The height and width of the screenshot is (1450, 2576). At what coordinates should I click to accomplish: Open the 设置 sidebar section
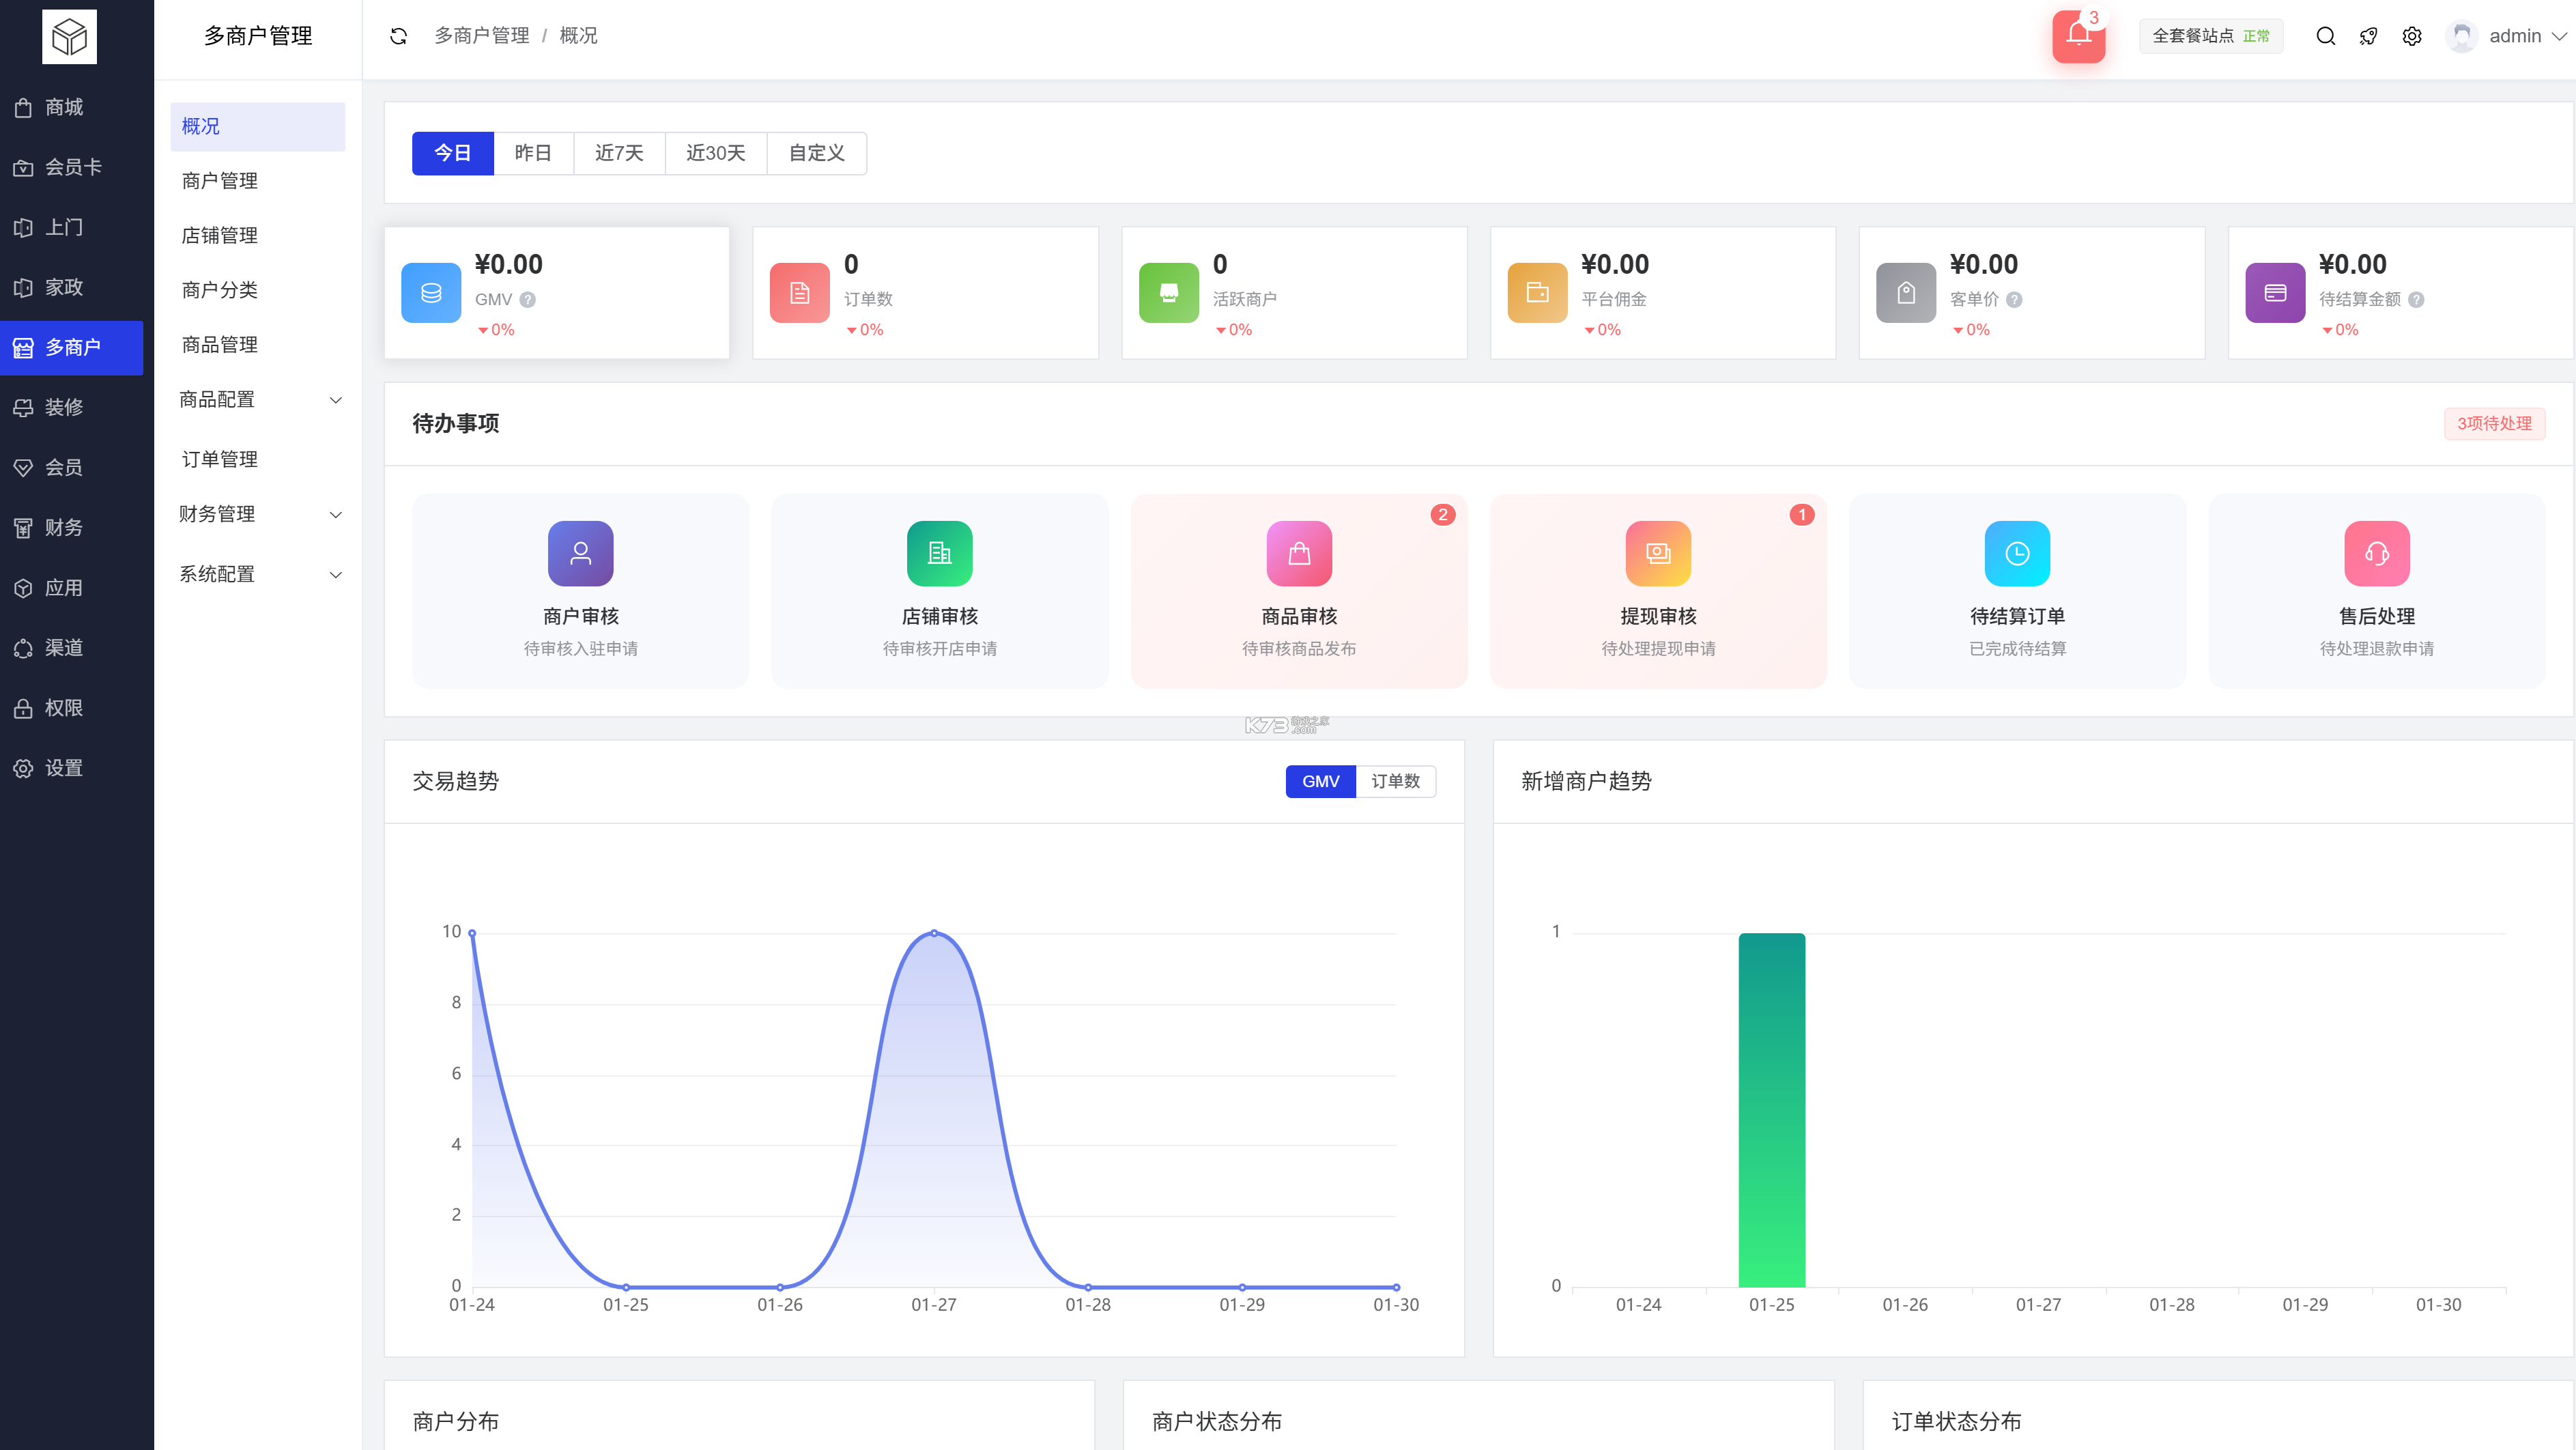click(x=71, y=768)
